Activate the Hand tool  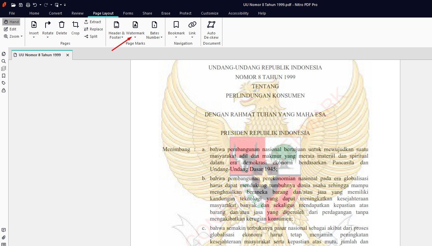tap(11, 22)
